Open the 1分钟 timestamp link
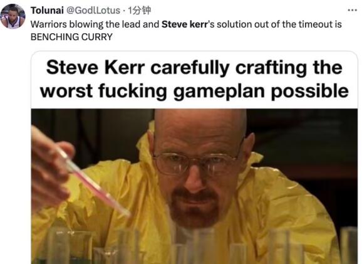This screenshot has width=362, height=264. point(139,11)
